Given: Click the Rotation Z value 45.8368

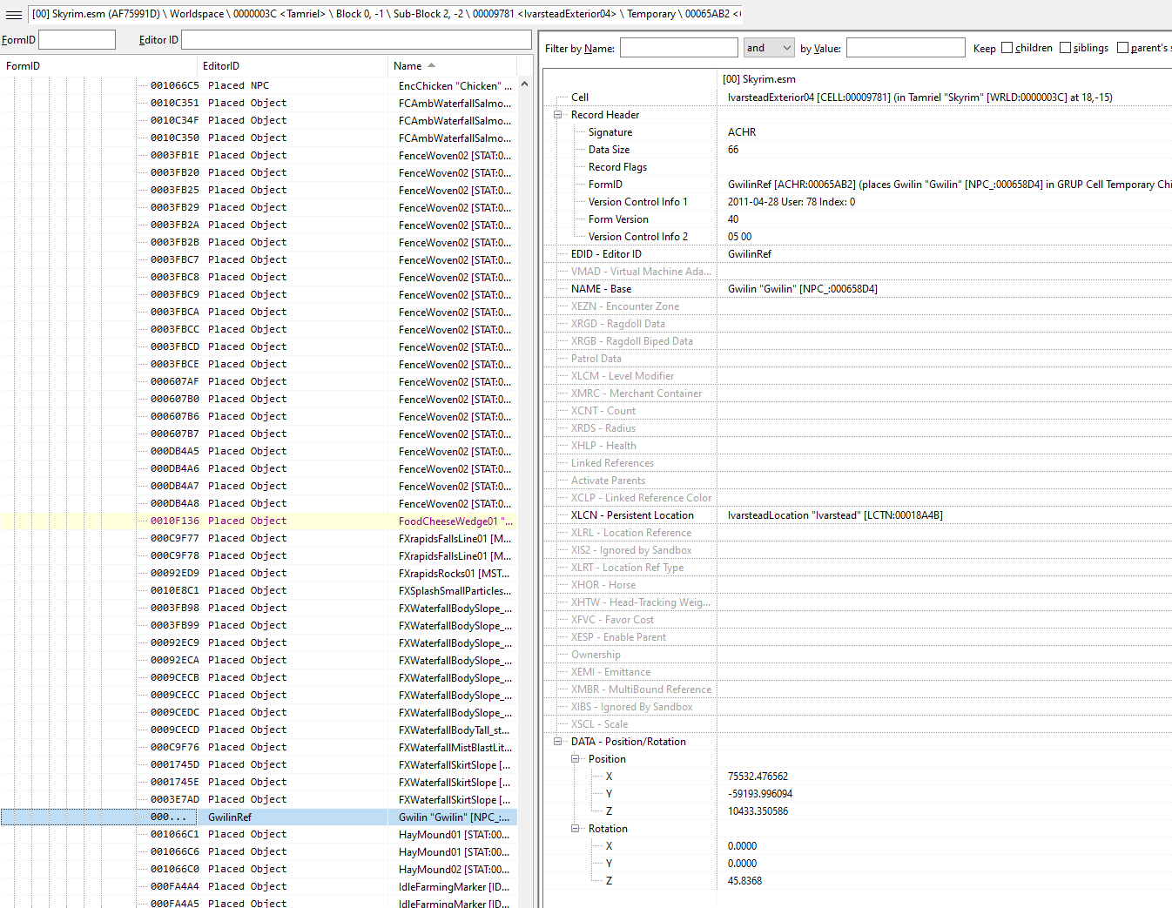Looking at the screenshot, I should 744,881.
